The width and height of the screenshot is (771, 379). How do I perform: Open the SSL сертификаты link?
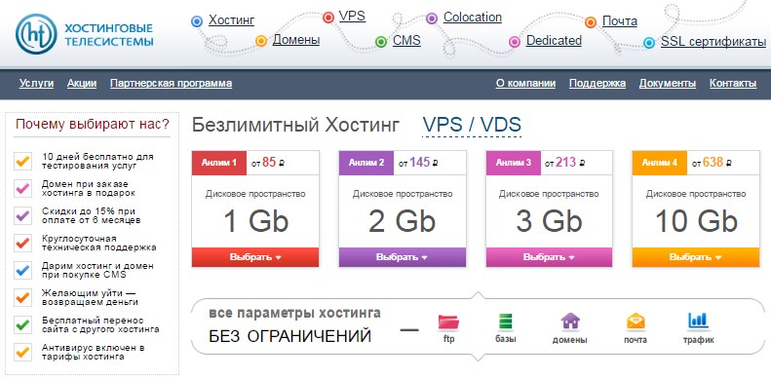point(713,42)
